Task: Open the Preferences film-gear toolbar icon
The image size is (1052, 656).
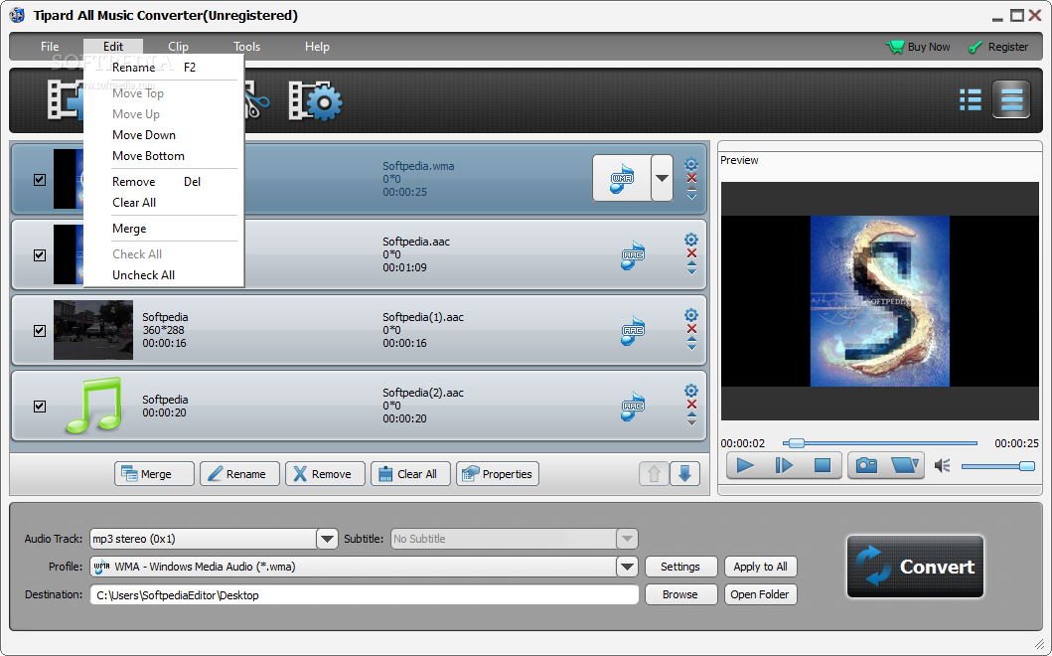Action: 315,101
